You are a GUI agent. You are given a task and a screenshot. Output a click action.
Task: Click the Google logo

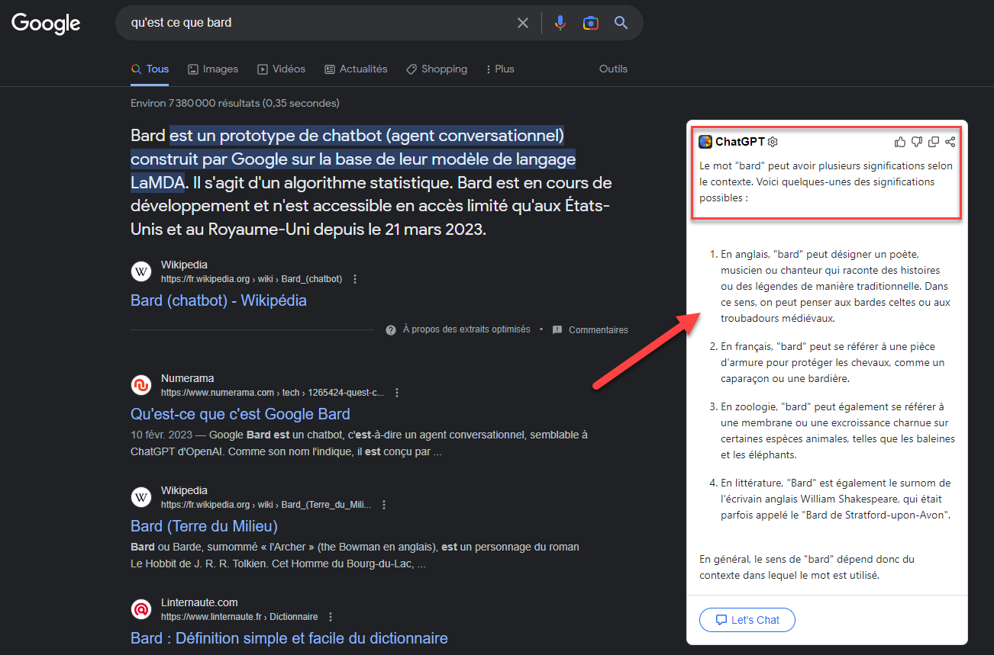(46, 23)
